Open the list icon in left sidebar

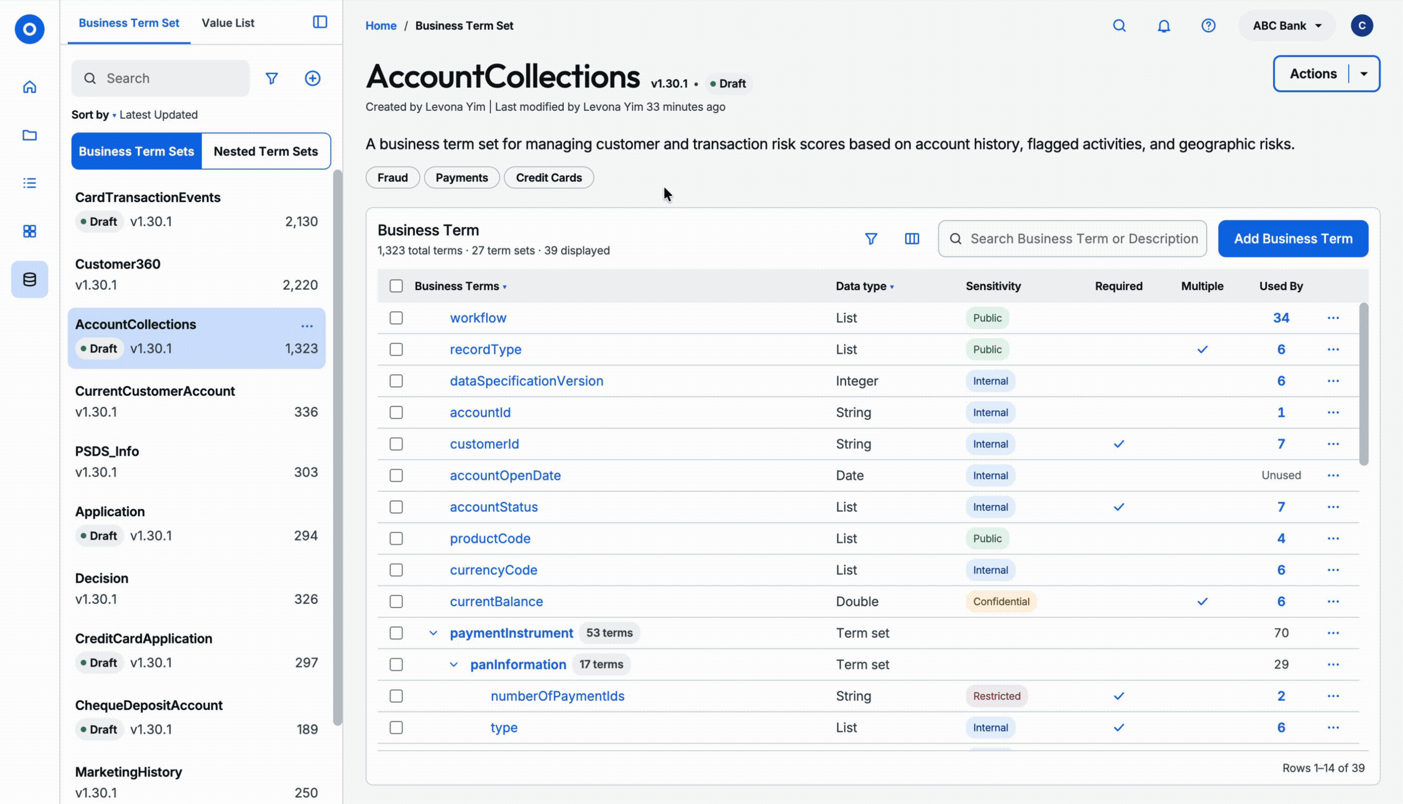[x=29, y=183]
